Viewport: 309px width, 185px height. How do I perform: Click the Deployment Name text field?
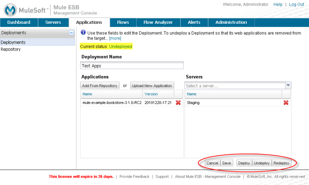click(x=132, y=66)
